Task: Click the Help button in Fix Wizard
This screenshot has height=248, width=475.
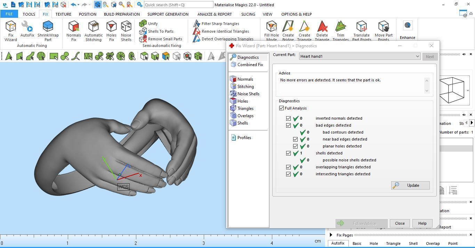Action: click(422, 223)
